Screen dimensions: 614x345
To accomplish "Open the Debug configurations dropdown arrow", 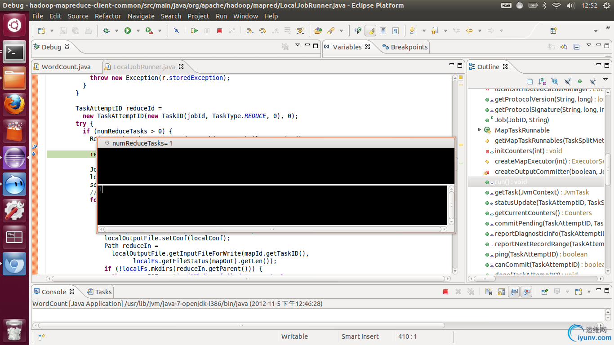I will 116,31.
